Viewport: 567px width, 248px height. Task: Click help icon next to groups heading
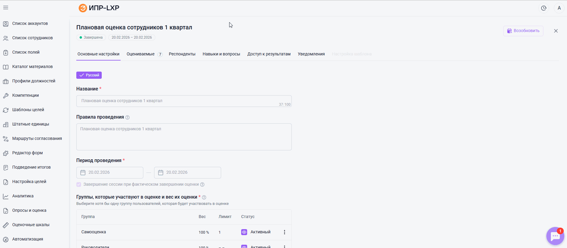[204, 197]
